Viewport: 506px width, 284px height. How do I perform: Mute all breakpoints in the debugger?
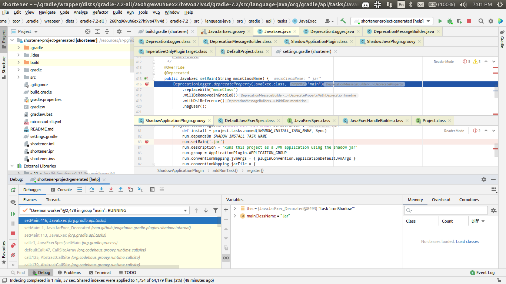pyautogui.click(x=13, y=255)
